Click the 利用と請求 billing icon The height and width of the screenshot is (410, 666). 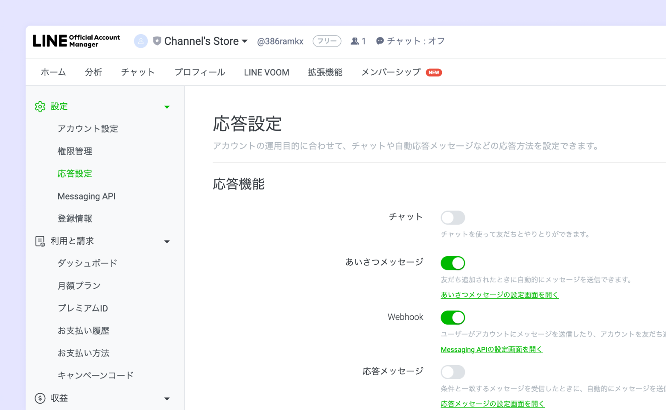pos(40,241)
